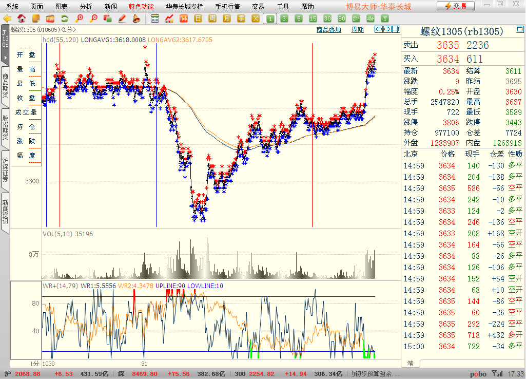Click the chart right-arrow navigation icon
This screenshot has width=526, height=379.
[387, 30]
